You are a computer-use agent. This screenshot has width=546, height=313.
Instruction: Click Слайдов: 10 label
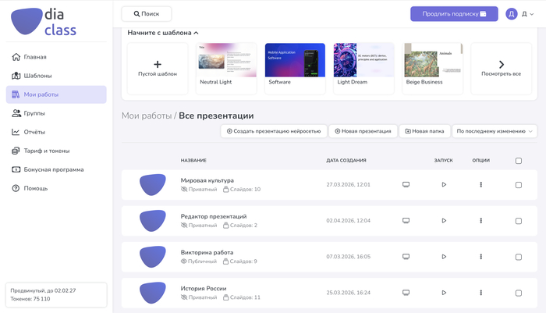pos(242,189)
